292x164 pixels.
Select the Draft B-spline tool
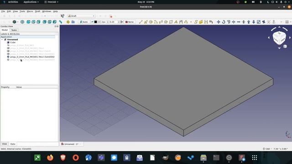tap(186, 22)
